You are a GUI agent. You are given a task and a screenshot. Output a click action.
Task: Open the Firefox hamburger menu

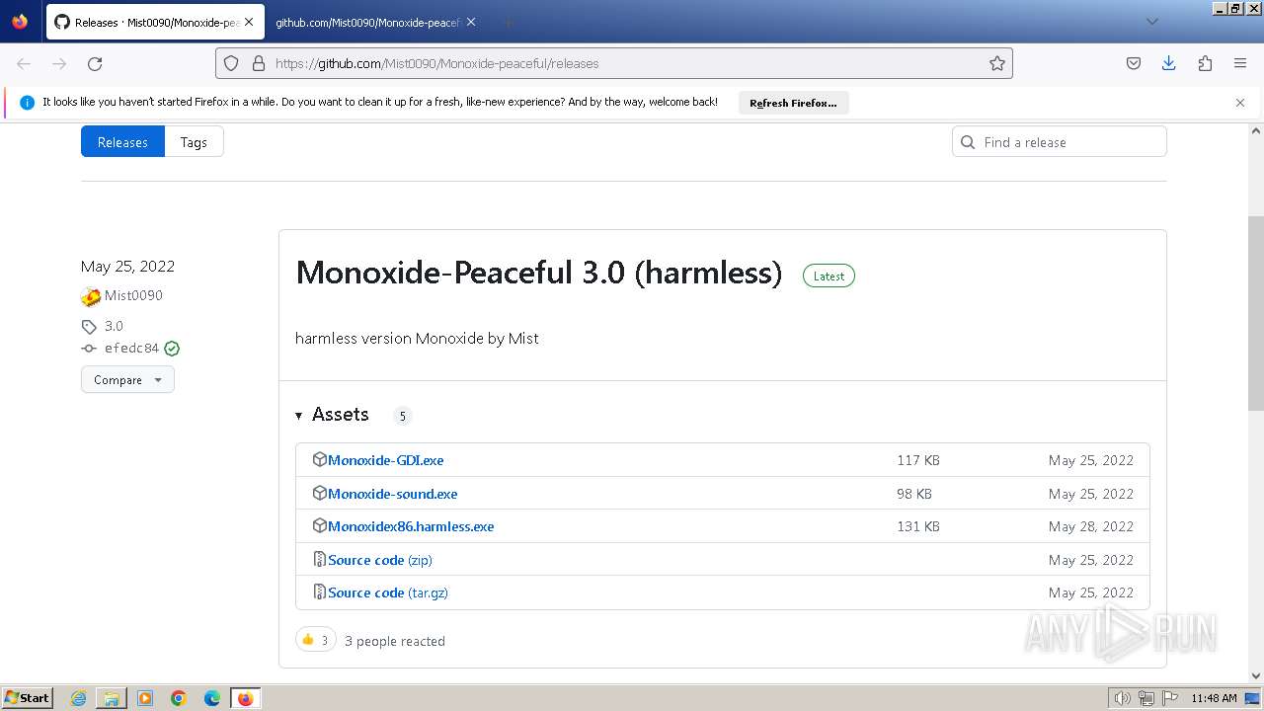coord(1240,63)
